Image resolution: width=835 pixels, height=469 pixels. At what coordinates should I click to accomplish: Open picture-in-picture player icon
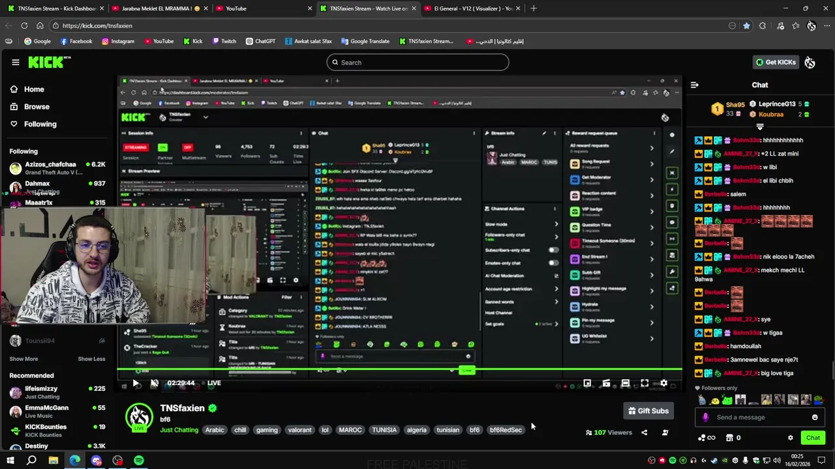click(587, 383)
